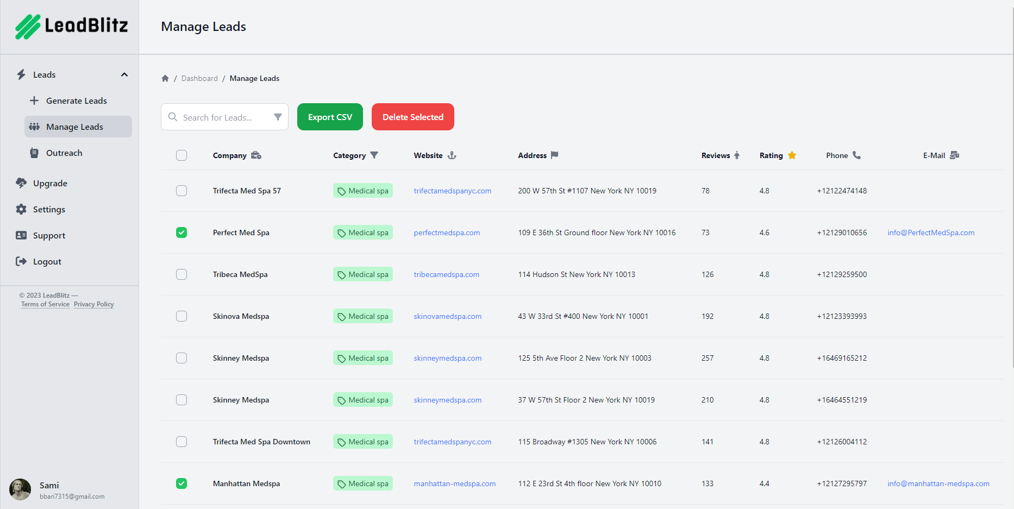Viewport: 1014px width, 509px height.
Task: Click the briefcase icon next to Company
Action: click(x=256, y=155)
